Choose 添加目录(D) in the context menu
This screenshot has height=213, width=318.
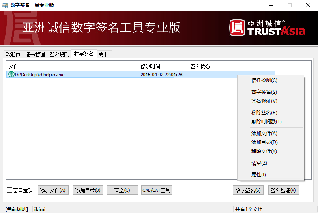tap(271, 142)
